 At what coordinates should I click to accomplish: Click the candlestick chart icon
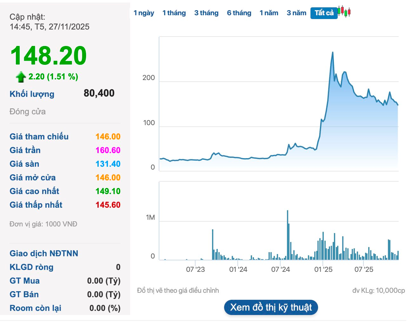[x=344, y=12]
